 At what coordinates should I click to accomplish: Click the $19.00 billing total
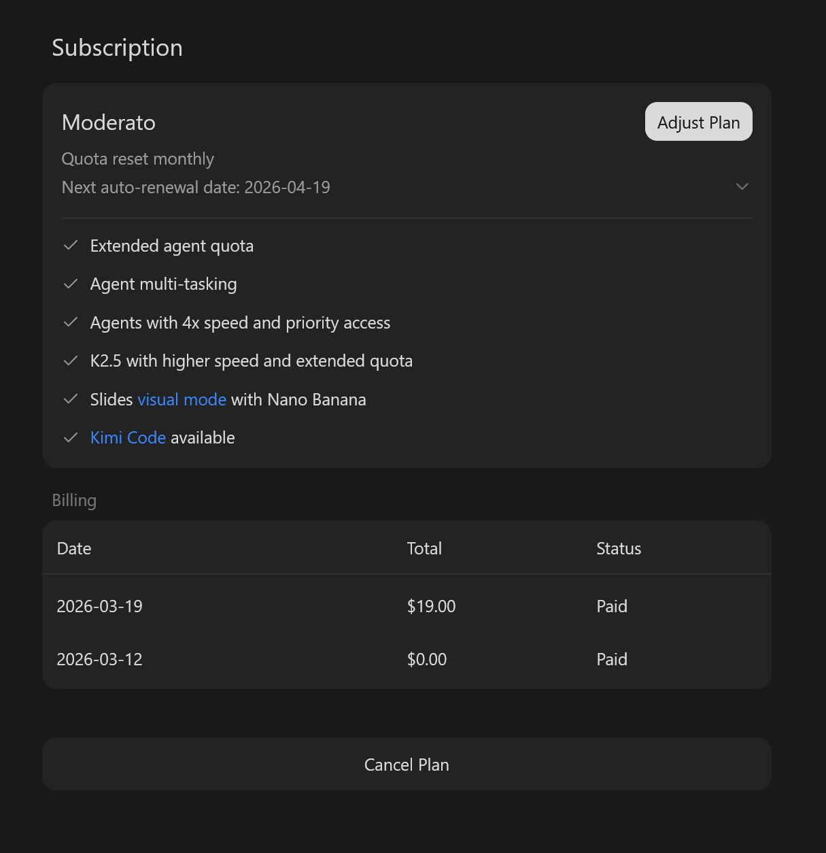tap(431, 606)
